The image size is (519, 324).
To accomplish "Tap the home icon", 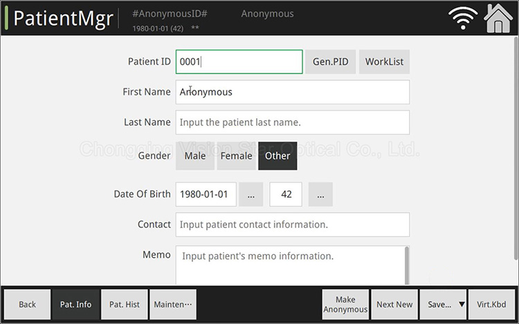I will click(x=498, y=18).
